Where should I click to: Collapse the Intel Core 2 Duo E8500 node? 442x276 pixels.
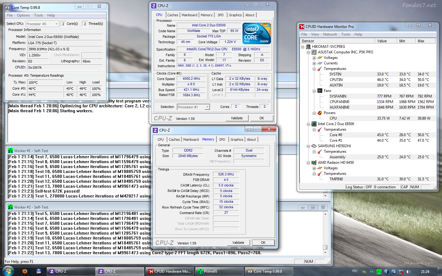pyautogui.click(x=308, y=124)
